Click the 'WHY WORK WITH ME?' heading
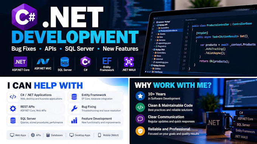The height and width of the screenshot is (144, 257). pos(173,85)
